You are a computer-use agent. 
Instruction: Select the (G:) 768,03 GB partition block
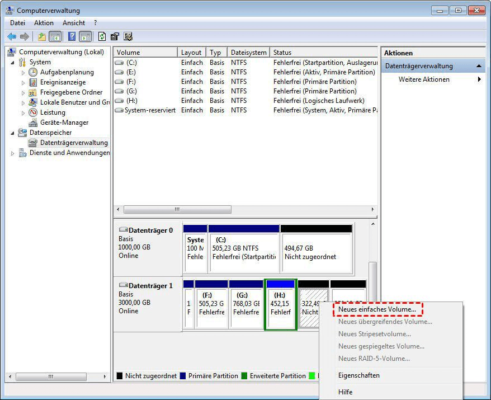(246, 304)
